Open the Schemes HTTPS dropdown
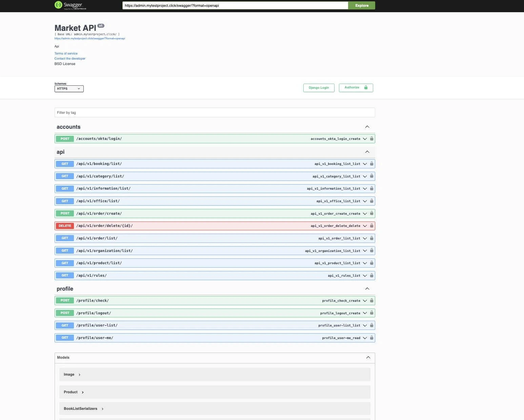Viewport: 524px width, 420px height. (69, 89)
